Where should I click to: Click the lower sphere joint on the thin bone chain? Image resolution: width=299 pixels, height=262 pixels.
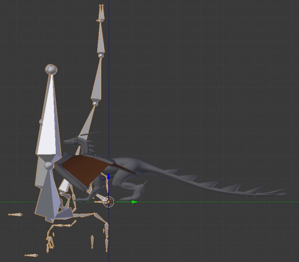coord(95,103)
